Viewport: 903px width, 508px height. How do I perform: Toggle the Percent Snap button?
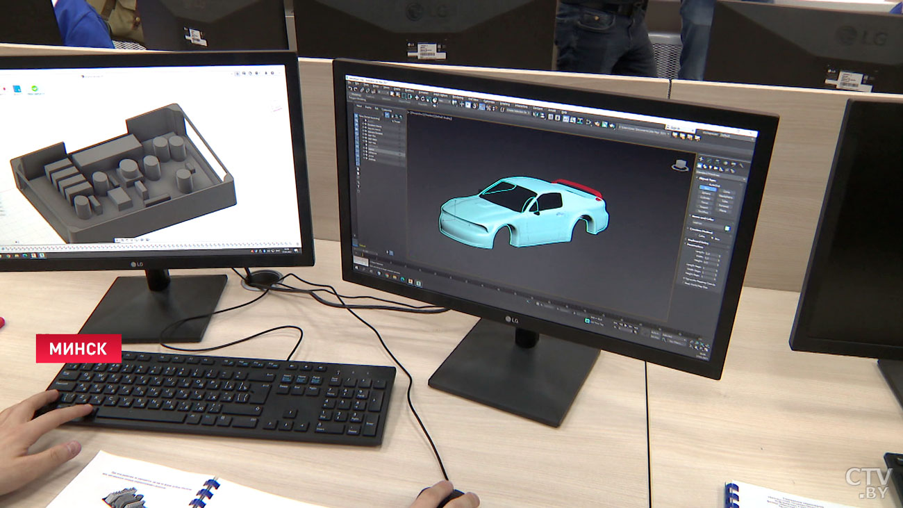[x=488, y=108]
